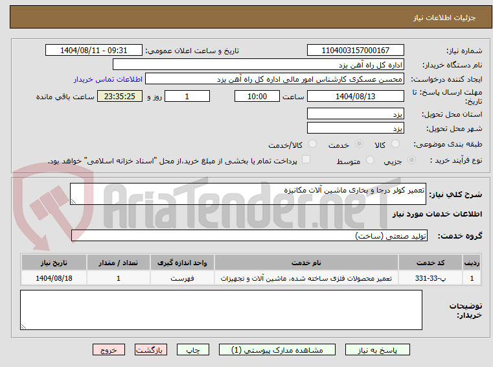The height and width of the screenshot is (367, 493).
Task: Click the row number cell in the پ-33-331 row
Action: click(x=472, y=278)
